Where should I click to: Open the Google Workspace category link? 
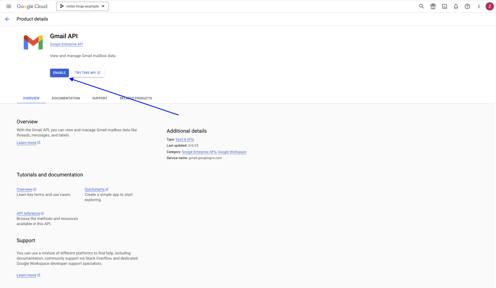pyautogui.click(x=232, y=152)
